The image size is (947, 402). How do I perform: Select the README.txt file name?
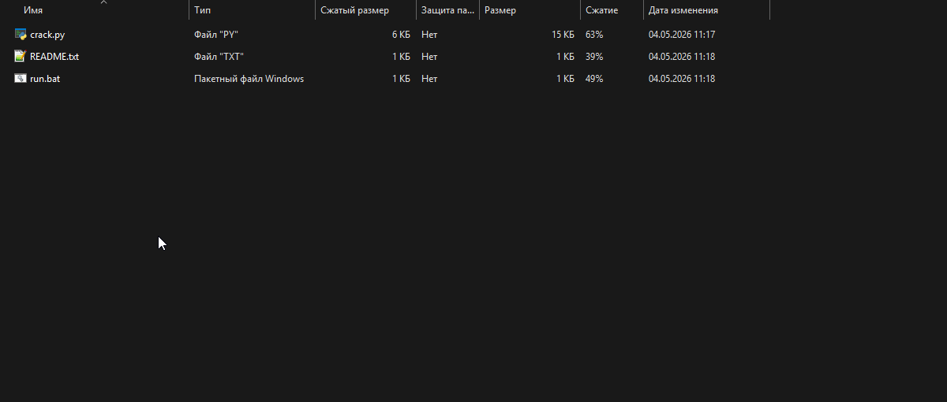pos(54,57)
